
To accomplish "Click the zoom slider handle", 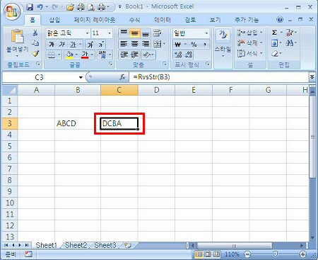I will [x=275, y=254].
